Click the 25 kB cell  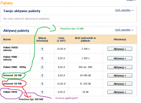point(85,92)
